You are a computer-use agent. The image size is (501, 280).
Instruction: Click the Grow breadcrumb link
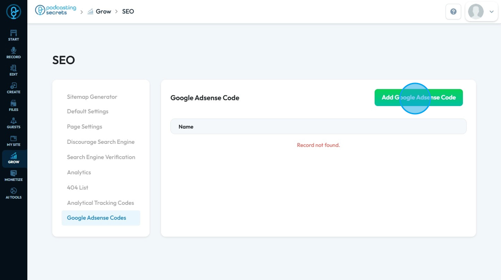[x=103, y=12]
